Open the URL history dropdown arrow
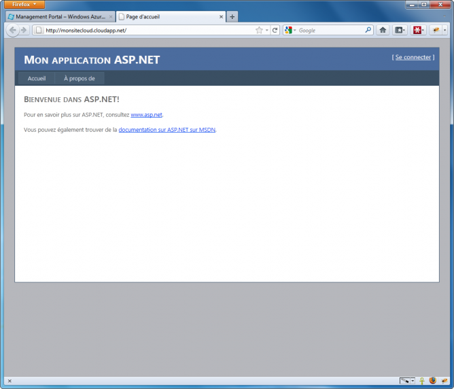The height and width of the screenshot is (389, 454). pyautogui.click(x=267, y=30)
